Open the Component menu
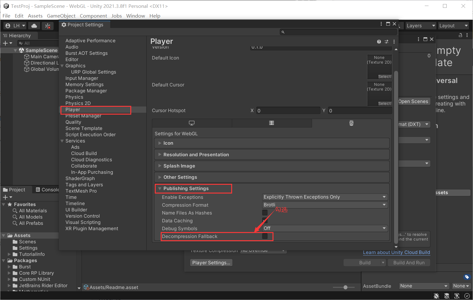Image resolution: width=473 pixels, height=300 pixels. 93,16
